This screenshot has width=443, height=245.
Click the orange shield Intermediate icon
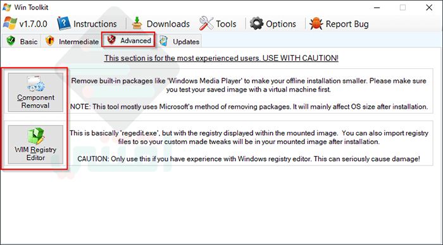click(x=50, y=41)
